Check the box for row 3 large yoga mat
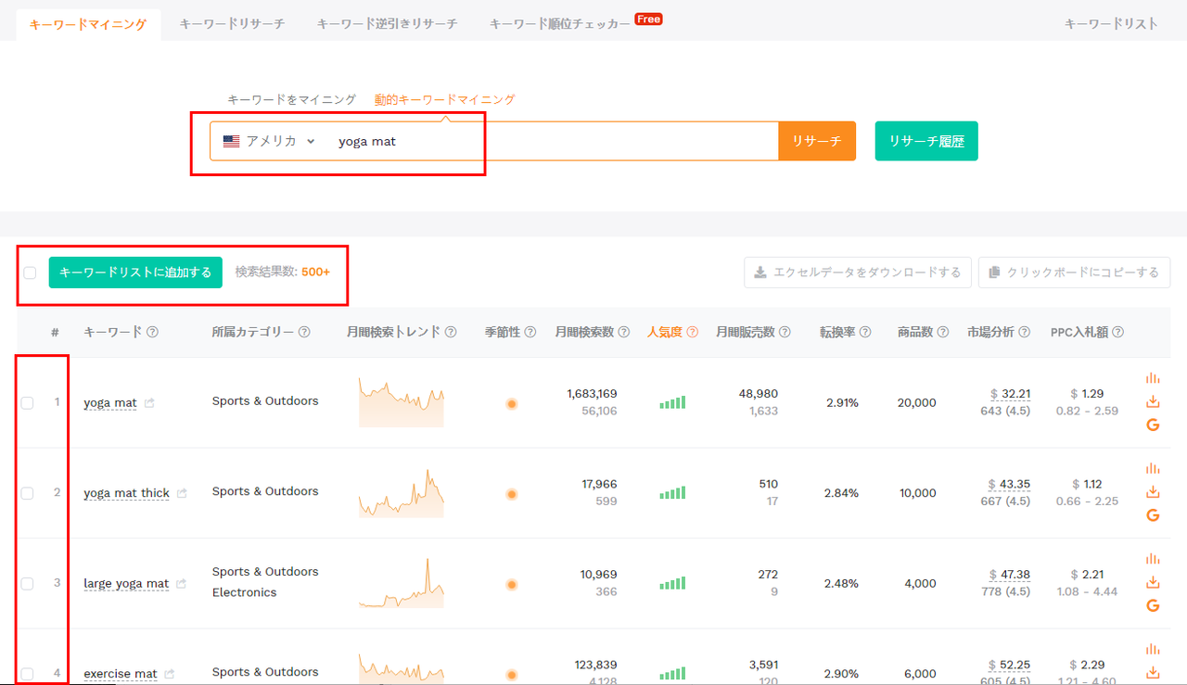This screenshot has height=685, width=1187. click(x=28, y=583)
